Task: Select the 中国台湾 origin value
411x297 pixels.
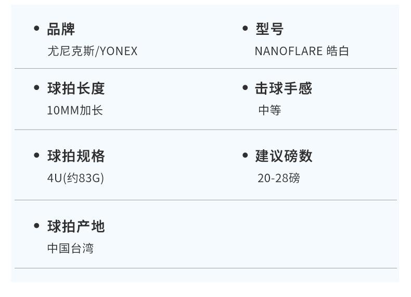Action: tap(70, 248)
